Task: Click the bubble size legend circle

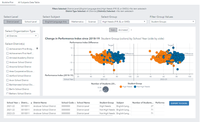Action: 105,90
